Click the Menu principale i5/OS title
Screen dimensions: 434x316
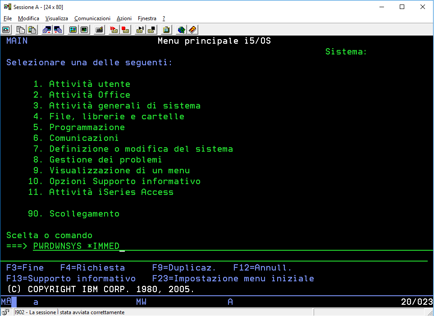tap(214, 41)
